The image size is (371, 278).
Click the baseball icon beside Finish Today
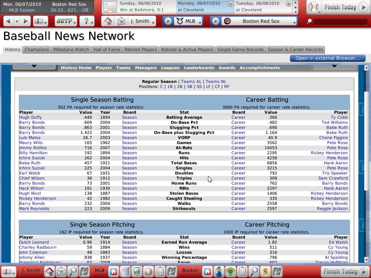tap(313, 7)
